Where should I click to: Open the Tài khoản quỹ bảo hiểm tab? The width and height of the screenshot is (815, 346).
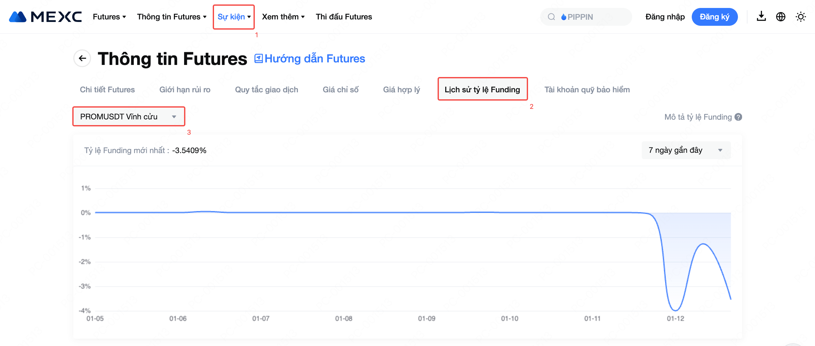click(587, 89)
